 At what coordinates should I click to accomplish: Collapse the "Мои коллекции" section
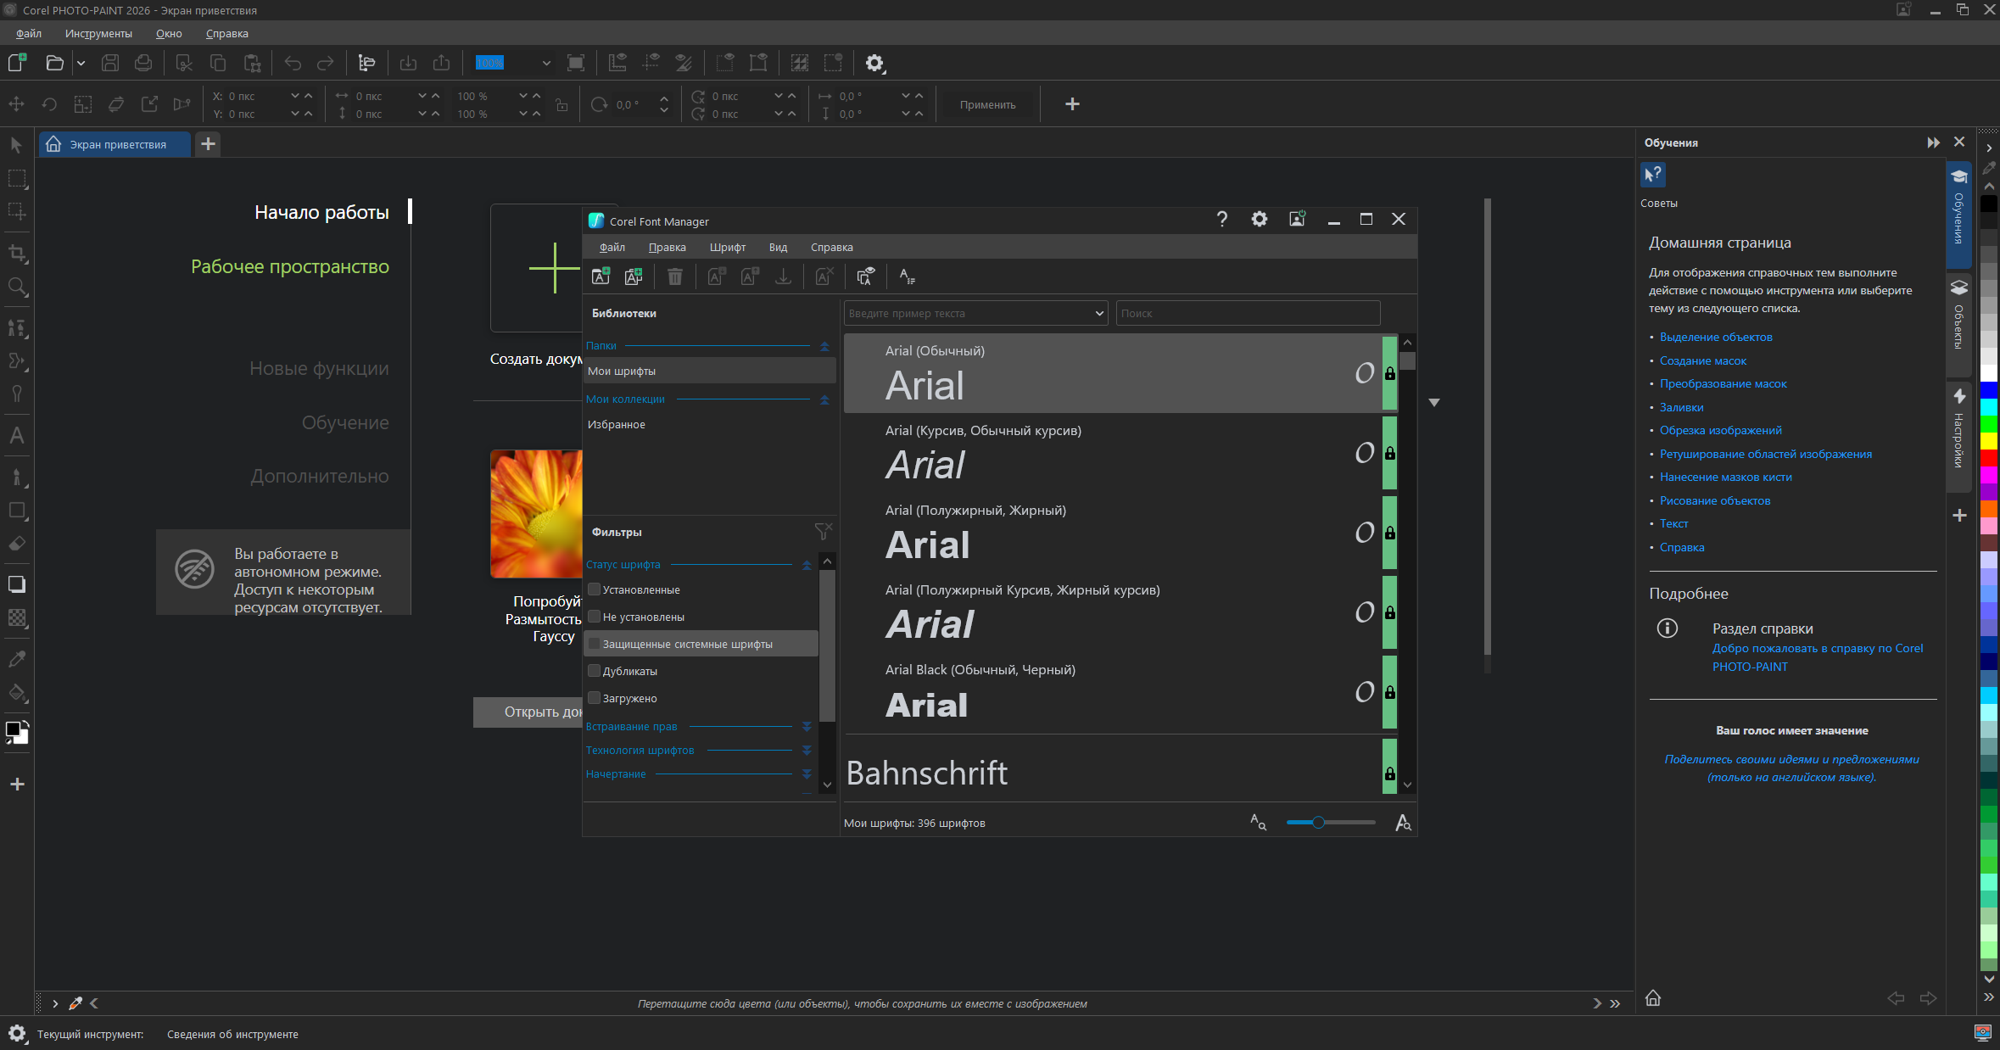coord(824,399)
